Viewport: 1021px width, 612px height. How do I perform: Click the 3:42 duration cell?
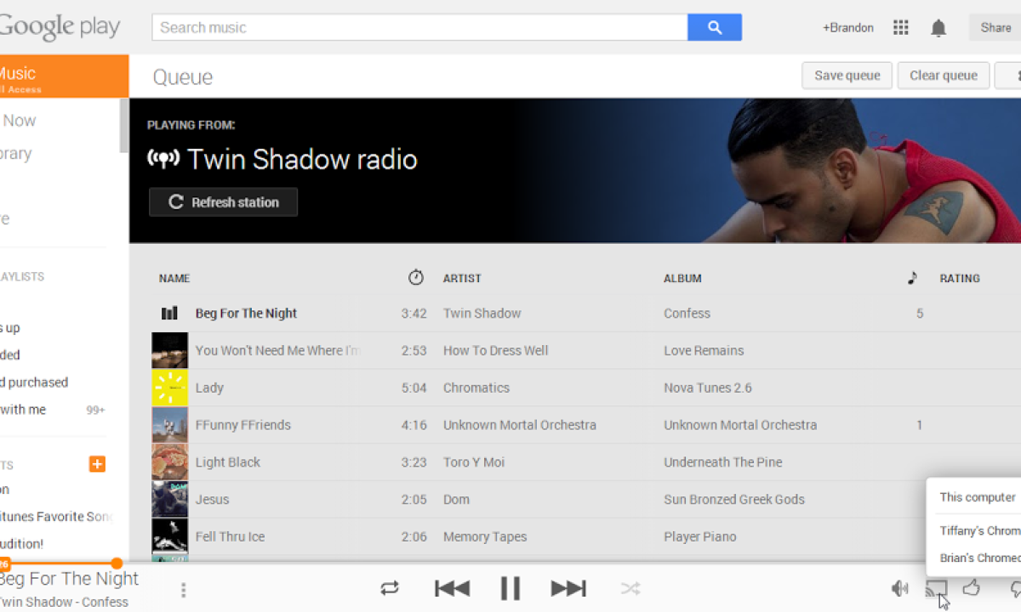pyautogui.click(x=414, y=313)
